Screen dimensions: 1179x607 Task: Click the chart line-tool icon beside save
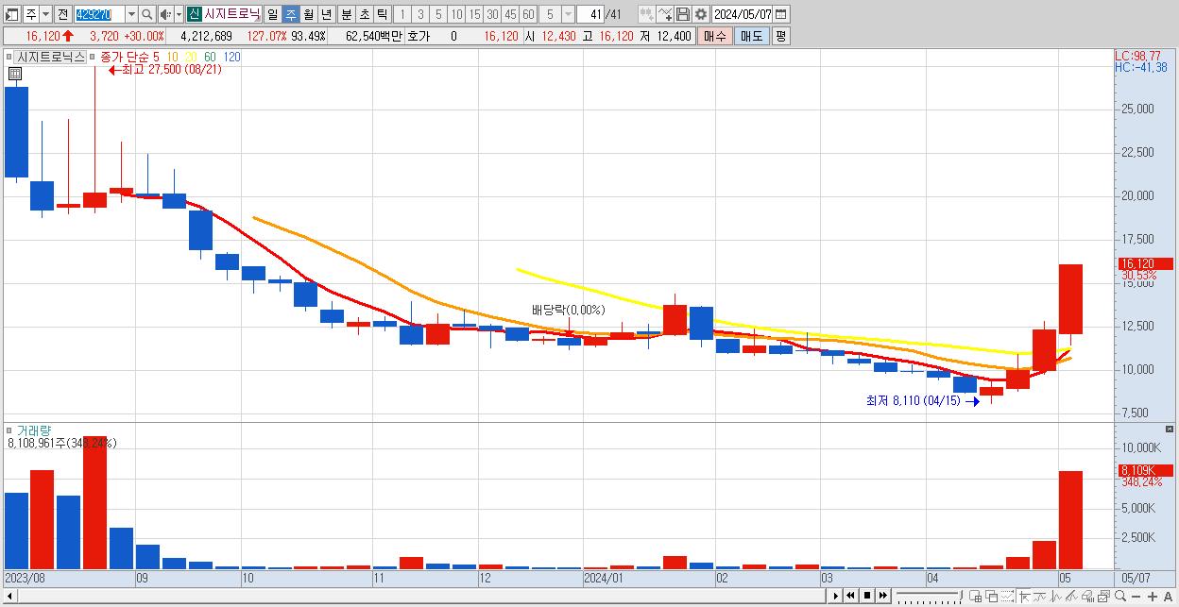[x=665, y=14]
